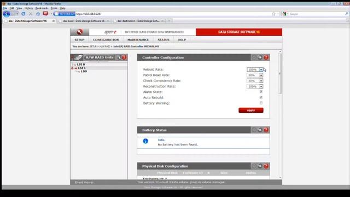Viewport: 350px width, 197px height.
Task: Open the STATUS menu
Action: (x=164, y=40)
